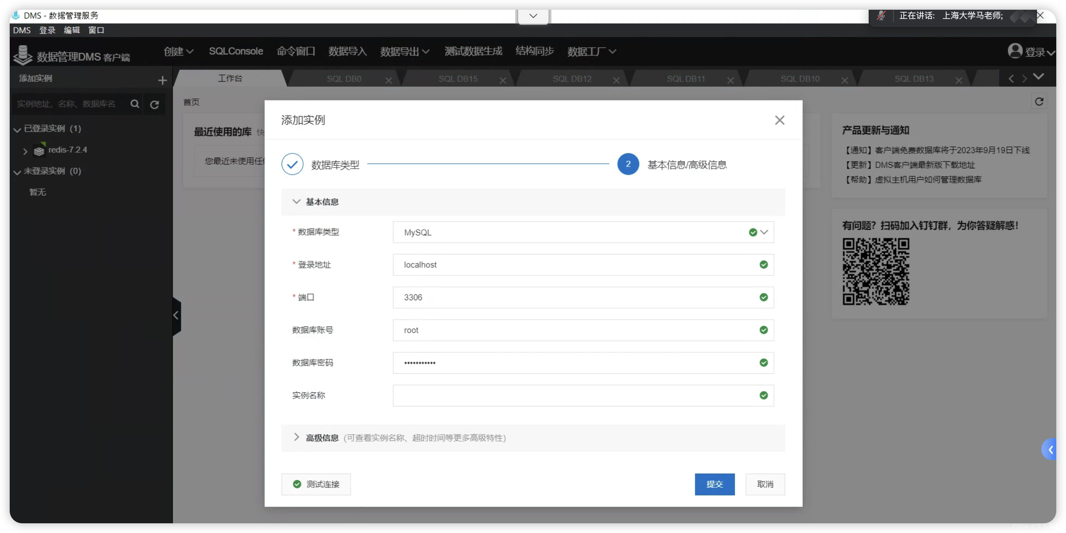This screenshot has width=1066, height=533.
Task: Close the SQL DB10 tab
Action: [x=844, y=80]
